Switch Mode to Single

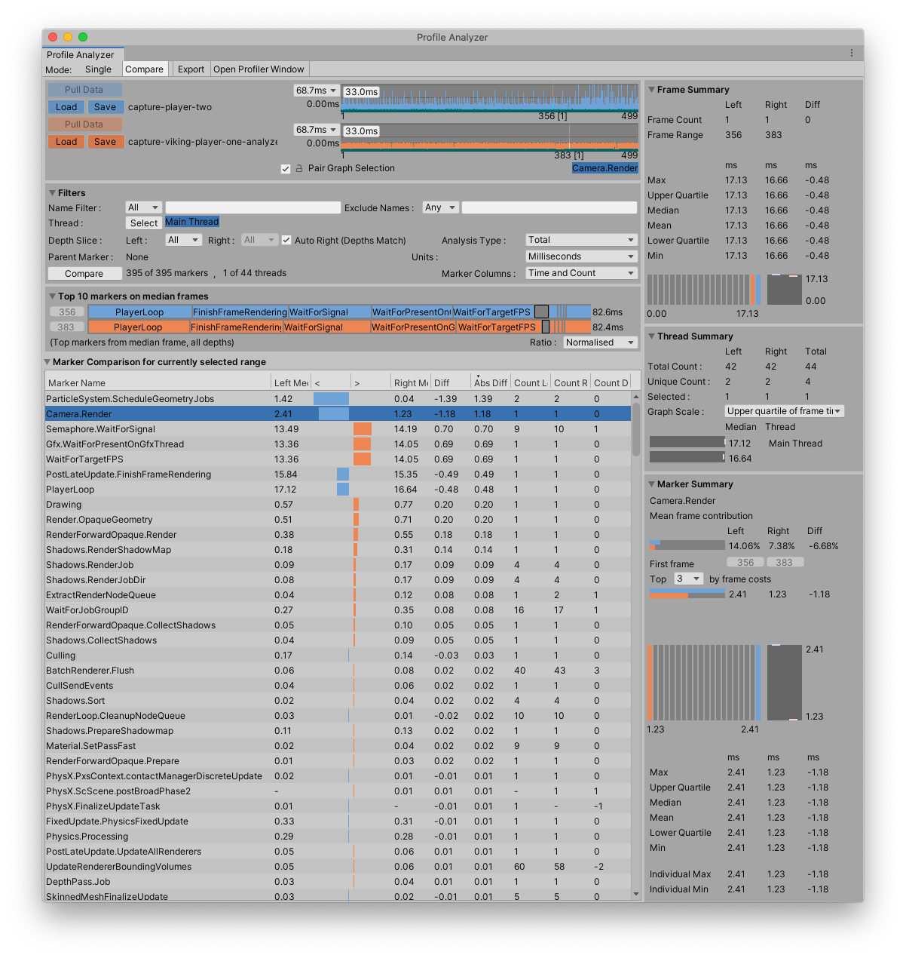point(98,69)
